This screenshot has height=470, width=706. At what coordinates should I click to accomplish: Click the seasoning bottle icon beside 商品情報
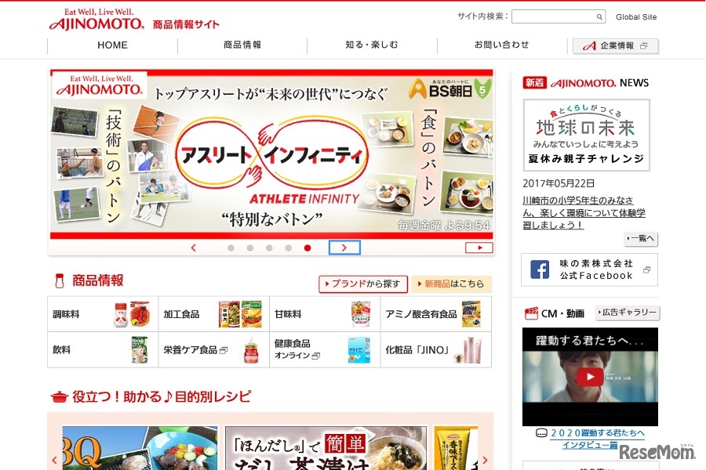(60, 281)
